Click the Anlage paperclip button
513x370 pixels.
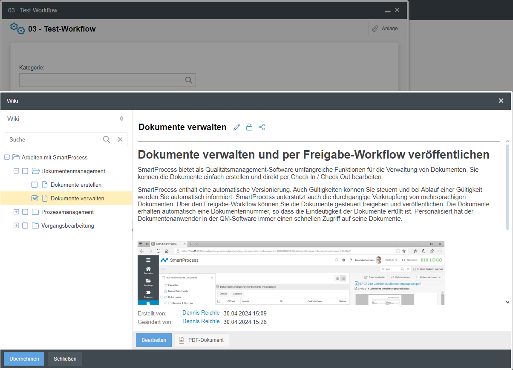385,29
